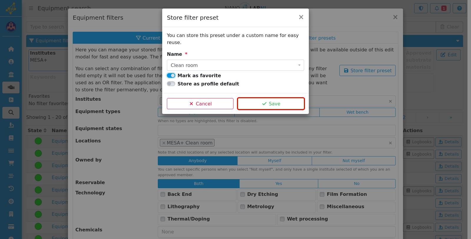This screenshot has height=239, width=471.
Task: Click the institute building sidebar icon
Action: 11,75
